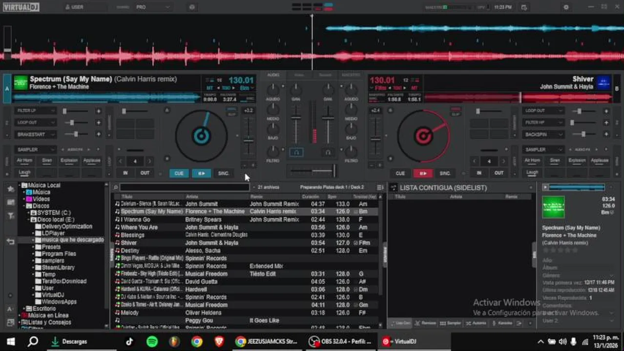The width and height of the screenshot is (624, 351).
Task: Click the deck A SINC. button
Action: pos(224,173)
